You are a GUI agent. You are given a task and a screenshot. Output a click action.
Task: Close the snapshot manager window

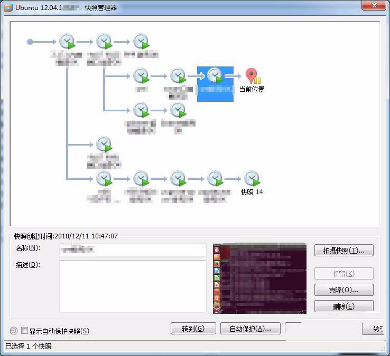coord(376,5)
